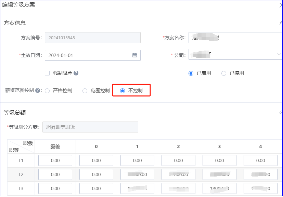The height and width of the screenshot is (197, 283).
Task: Click the 等级划分方案 field
Action: click(x=90, y=127)
